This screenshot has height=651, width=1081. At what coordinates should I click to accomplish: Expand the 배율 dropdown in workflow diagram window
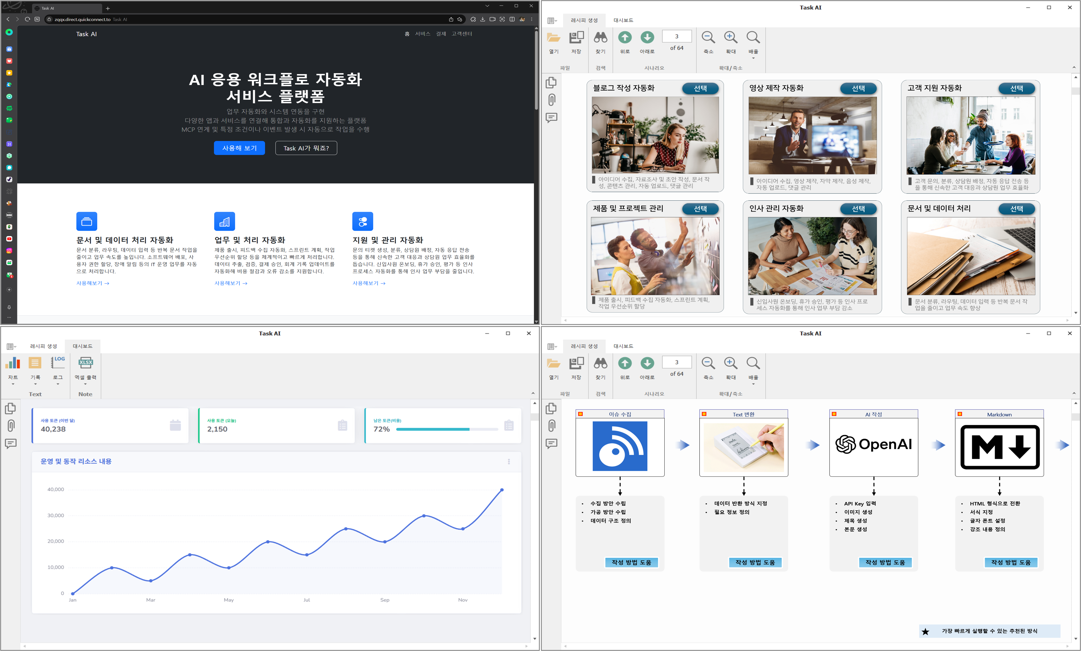pos(753,384)
